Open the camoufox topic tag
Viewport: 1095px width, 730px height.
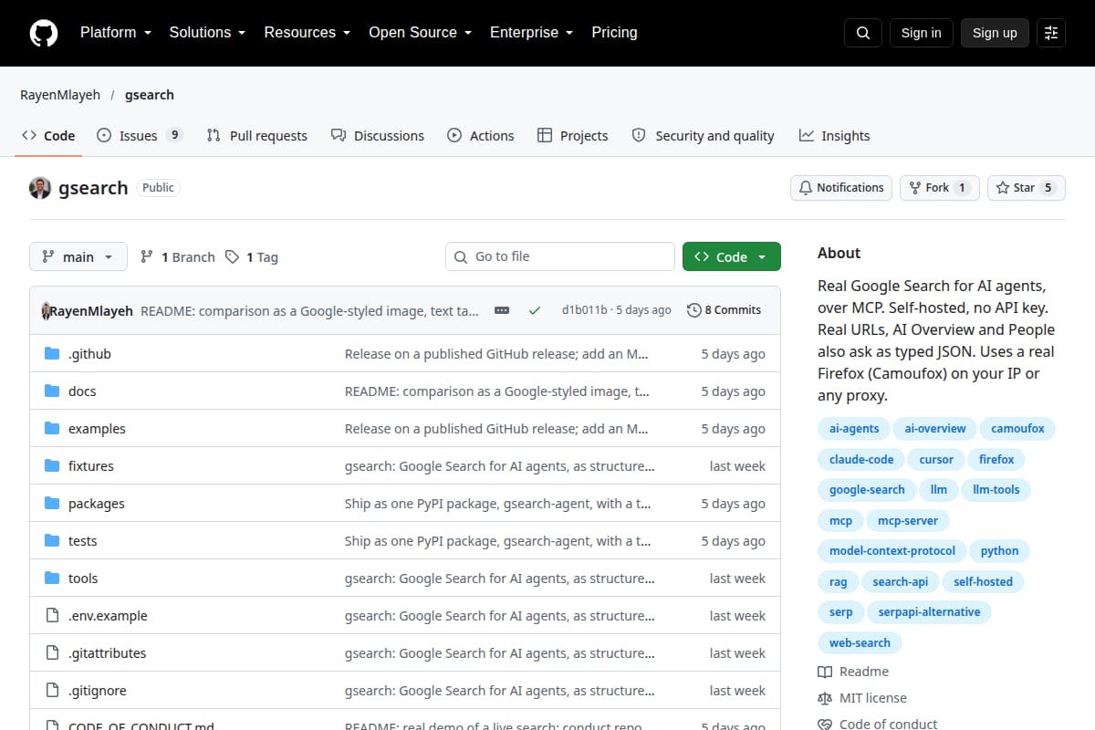tap(1017, 428)
